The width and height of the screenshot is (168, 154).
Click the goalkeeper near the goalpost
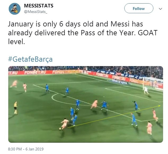coord(146,90)
